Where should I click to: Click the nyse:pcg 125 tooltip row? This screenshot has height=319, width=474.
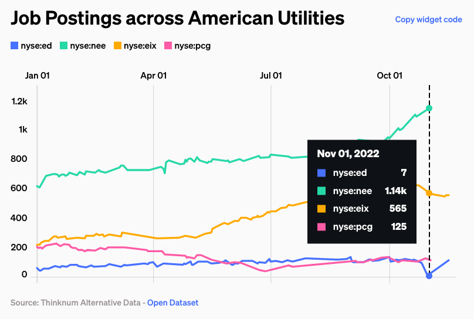pos(362,226)
